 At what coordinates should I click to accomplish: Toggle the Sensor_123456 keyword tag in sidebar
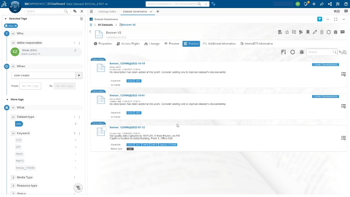25,168
